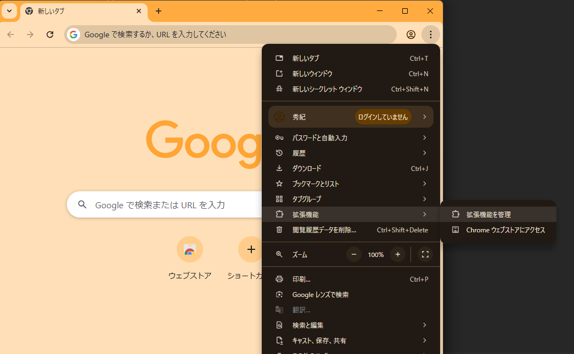The width and height of the screenshot is (574, 354).
Task: Increase zoom with the plus button
Action: [x=397, y=254]
